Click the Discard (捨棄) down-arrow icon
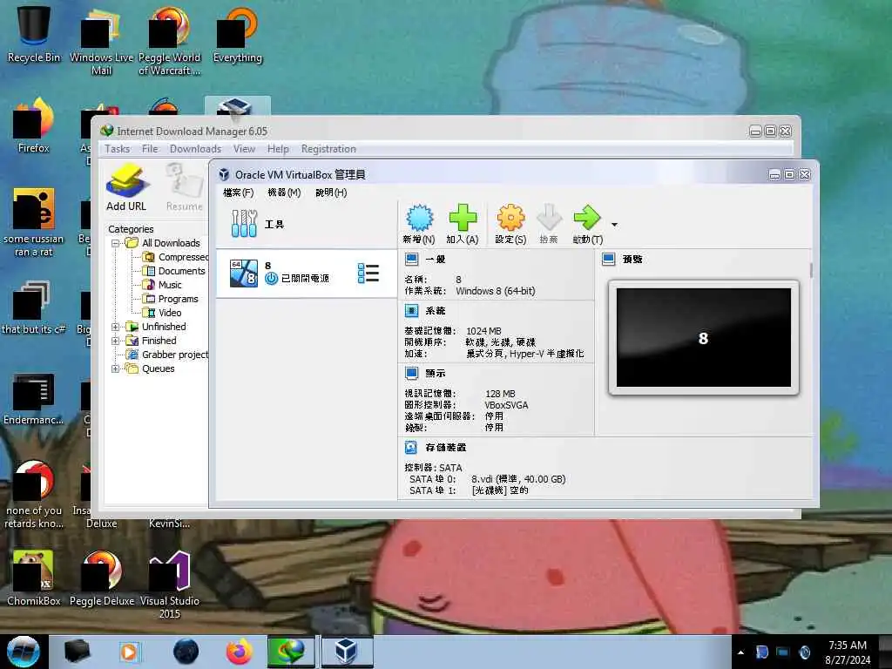 [x=549, y=218]
